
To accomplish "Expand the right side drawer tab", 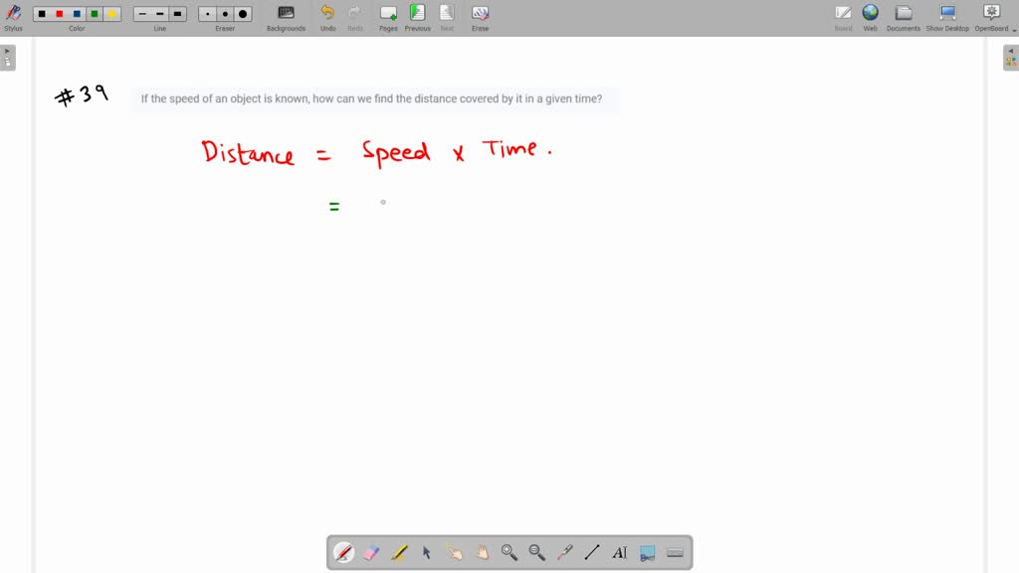I will 1011,57.
